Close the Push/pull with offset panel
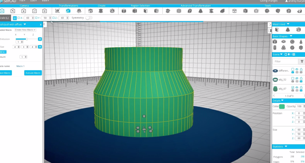This screenshot has height=163, width=305. click(x=41, y=25)
